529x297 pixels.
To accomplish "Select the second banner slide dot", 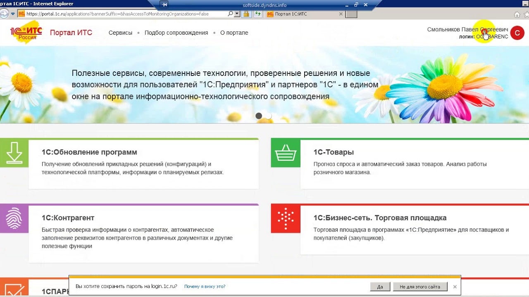I will pyautogui.click(x=269, y=116).
